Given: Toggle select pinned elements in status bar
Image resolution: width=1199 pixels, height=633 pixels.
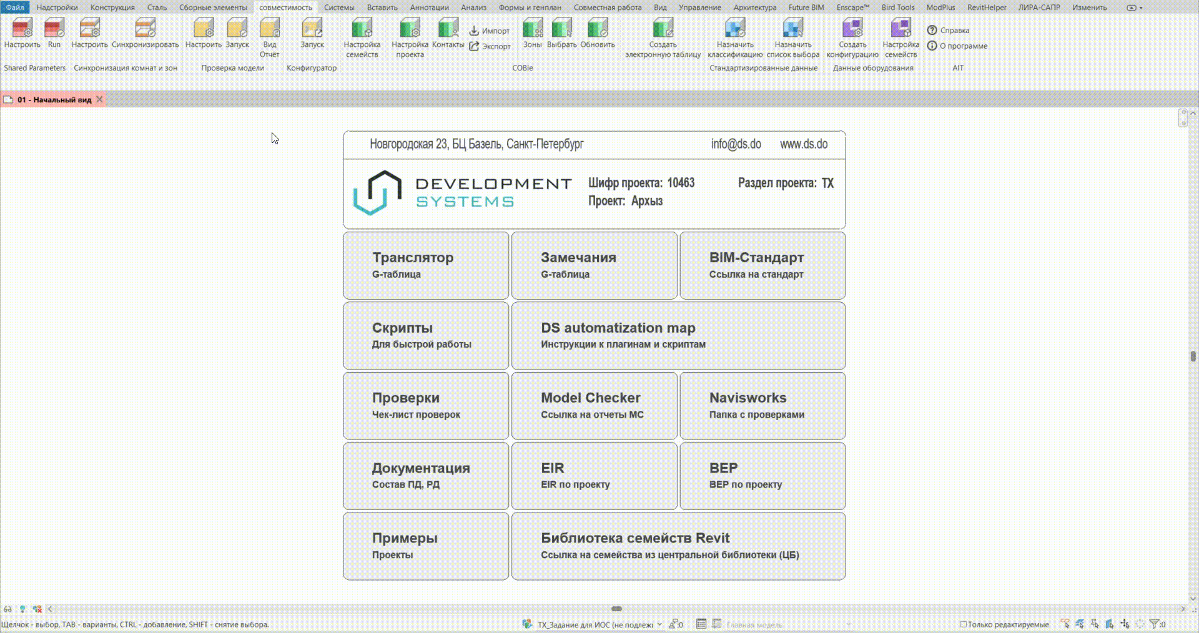Looking at the screenshot, I should (x=1095, y=624).
